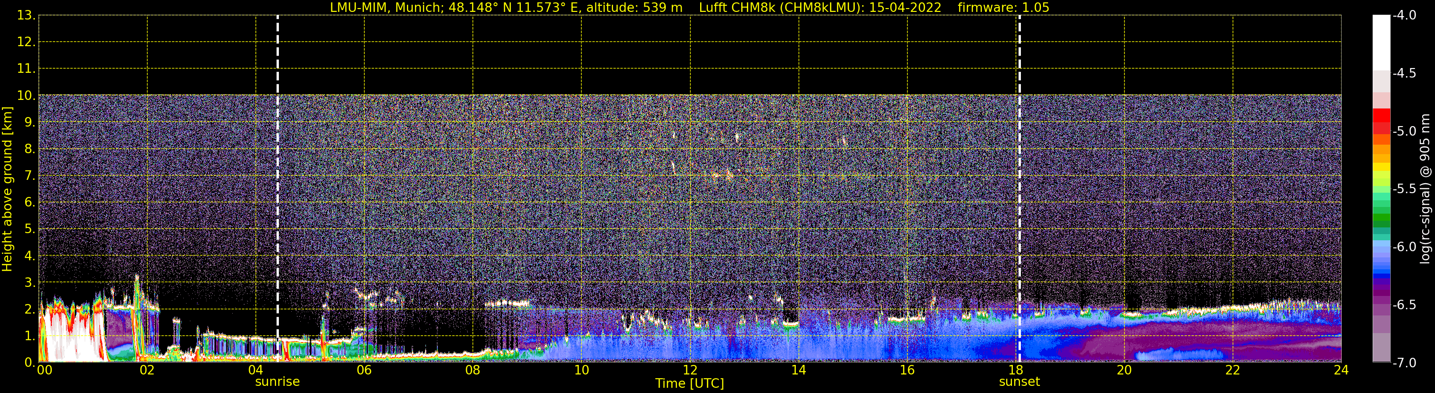The image size is (1435, 393).
Task: Click the colorbar tick label '-5.5'
Action: point(1404,189)
